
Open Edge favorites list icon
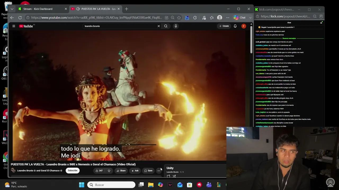[x=212, y=18]
